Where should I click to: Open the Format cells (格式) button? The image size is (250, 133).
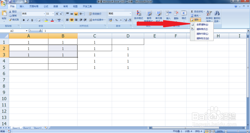(184, 16)
